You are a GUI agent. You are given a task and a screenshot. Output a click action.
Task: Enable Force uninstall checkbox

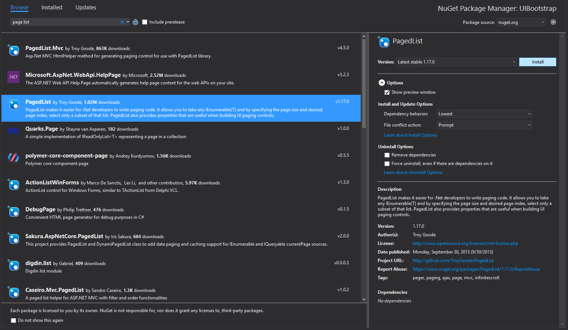[x=387, y=164]
